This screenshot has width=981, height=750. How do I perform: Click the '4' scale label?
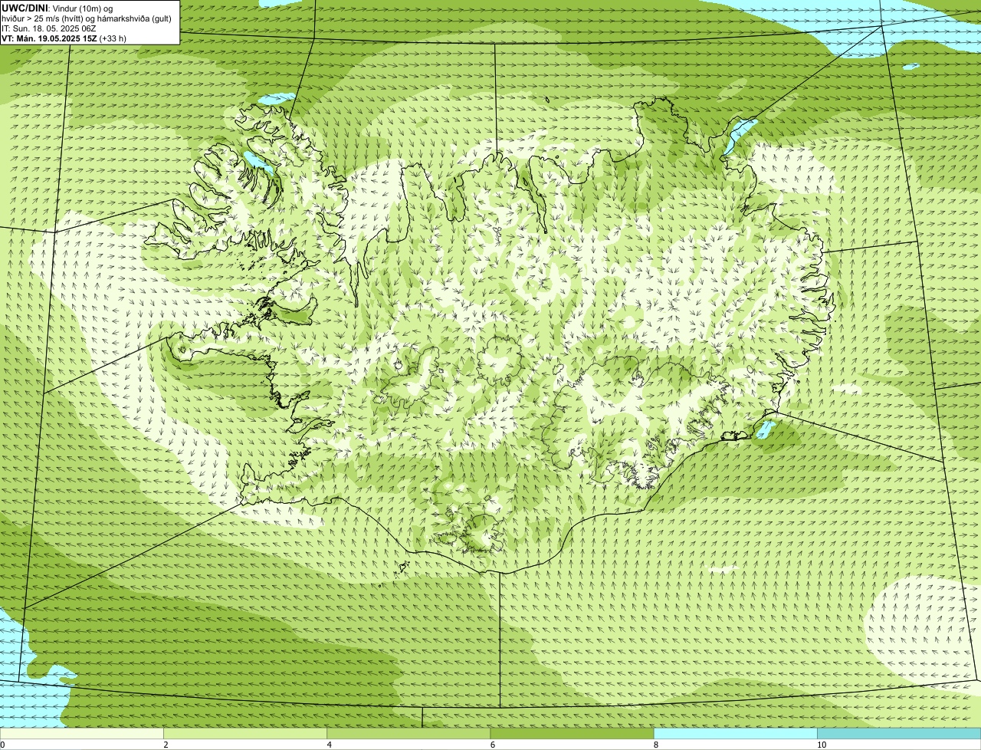click(x=329, y=745)
